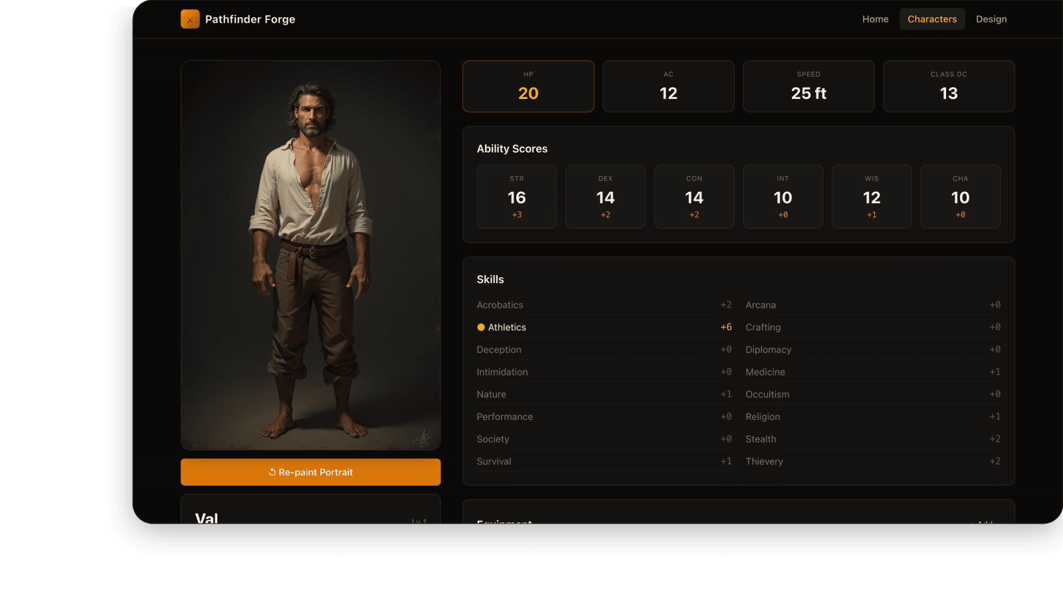
Task: Open the Design page
Action: click(x=991, y=19)
